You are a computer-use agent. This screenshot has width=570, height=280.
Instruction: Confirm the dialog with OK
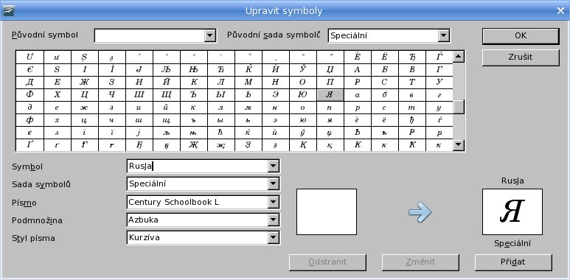[520, 35]
